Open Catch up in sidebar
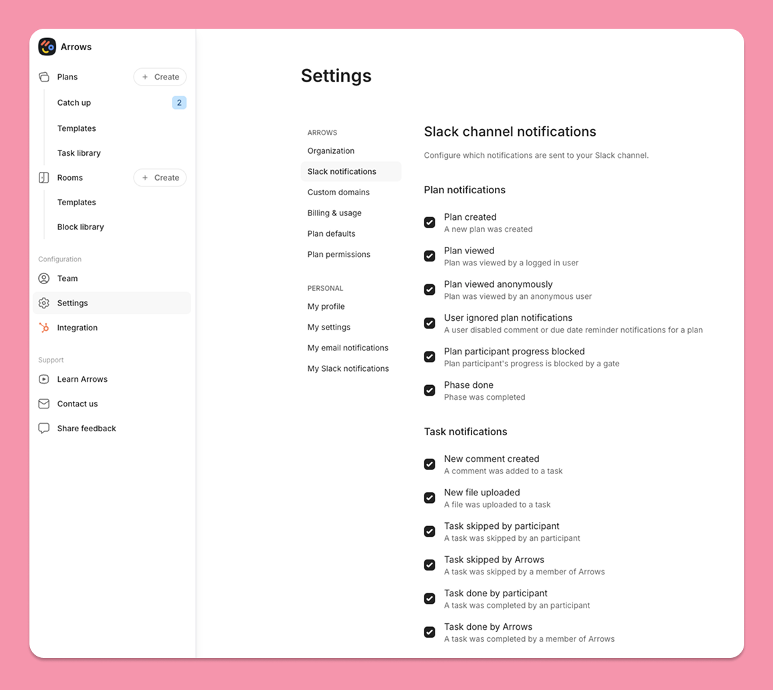The height and width of the screenshot is (690, 773). point(74,102)
